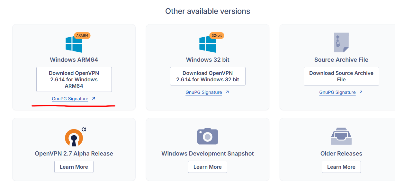Click the external link arrow beside Windows ARM64 signature
Image resolution: width=395 pixels, height=188 pixels.
[x=94, y=98]
